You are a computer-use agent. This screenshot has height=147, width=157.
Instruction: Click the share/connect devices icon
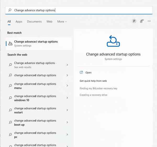[x=142, y=21]
